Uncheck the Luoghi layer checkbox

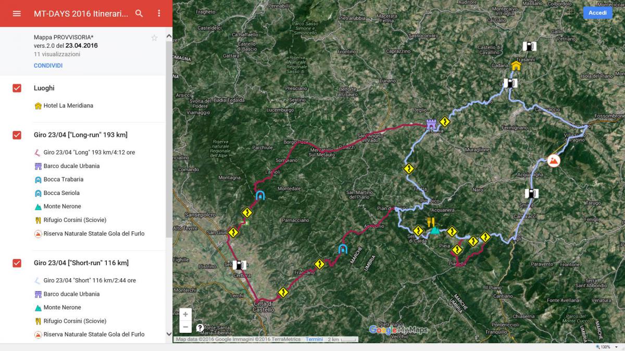(x=17, y=88)
